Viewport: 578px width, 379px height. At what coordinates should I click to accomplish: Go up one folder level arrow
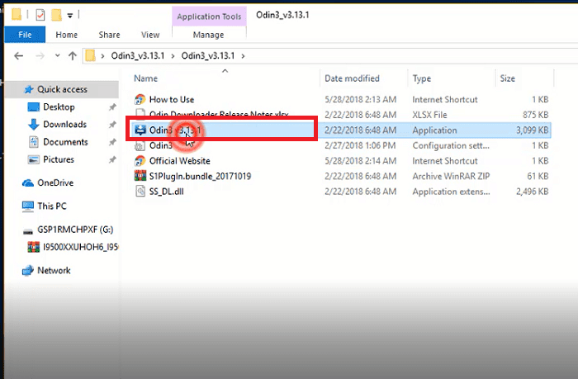pos(73,55)
